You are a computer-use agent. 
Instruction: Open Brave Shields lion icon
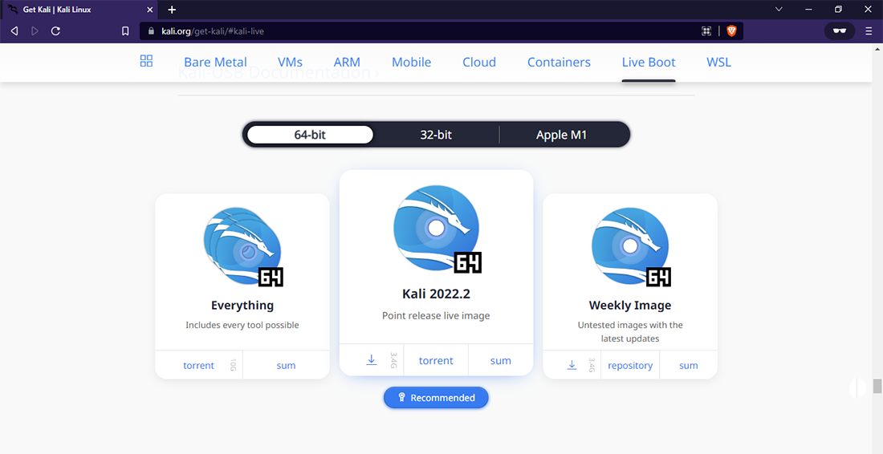[731, 31]
